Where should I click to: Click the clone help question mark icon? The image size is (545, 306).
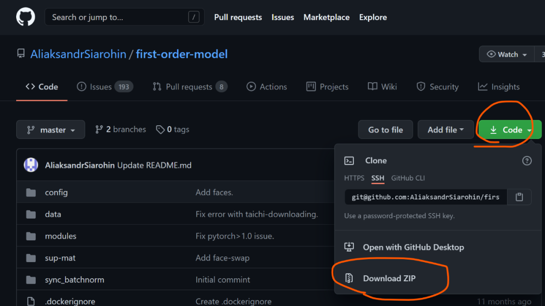526,161
